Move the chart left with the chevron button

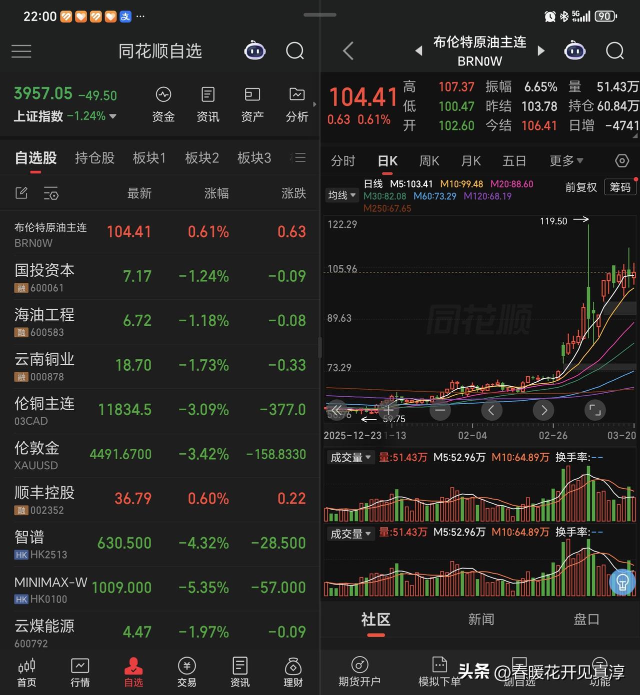click(491, 411)
